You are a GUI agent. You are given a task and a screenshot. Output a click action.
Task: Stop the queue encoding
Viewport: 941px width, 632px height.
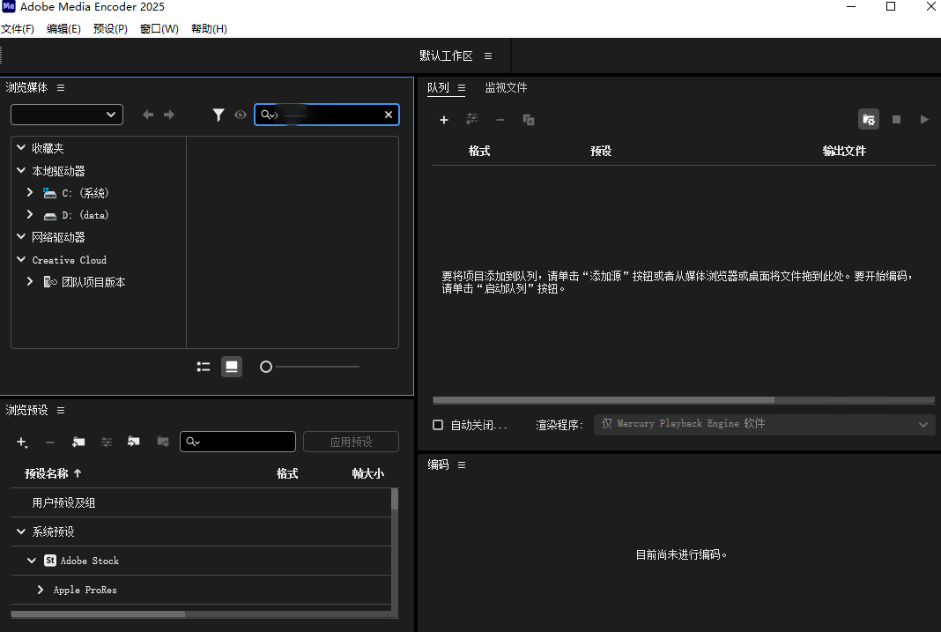click(x=897, y=120)
